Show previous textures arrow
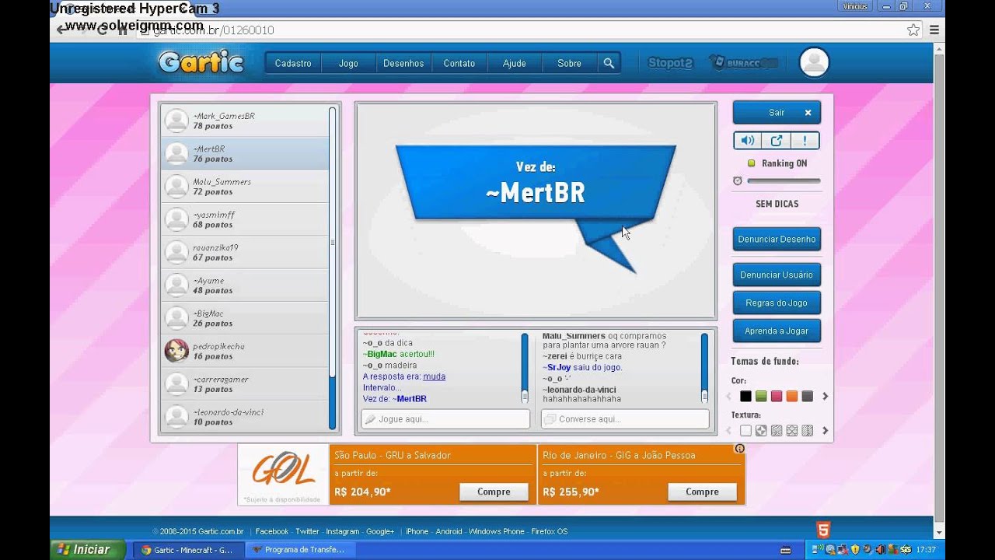The image size is (995, 560). tap(729, 431)
